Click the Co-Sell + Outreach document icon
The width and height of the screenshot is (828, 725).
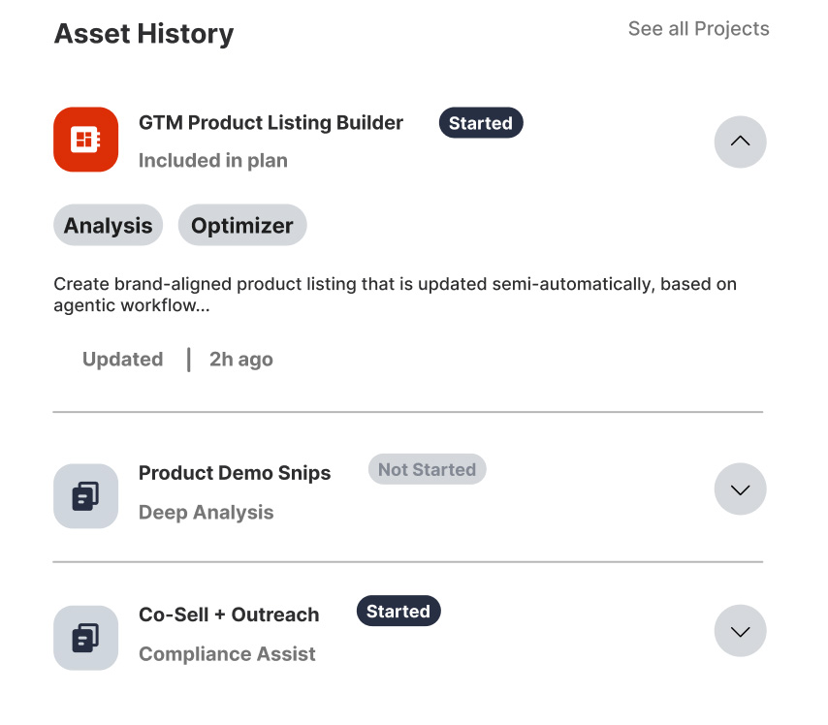coord(86,638)
